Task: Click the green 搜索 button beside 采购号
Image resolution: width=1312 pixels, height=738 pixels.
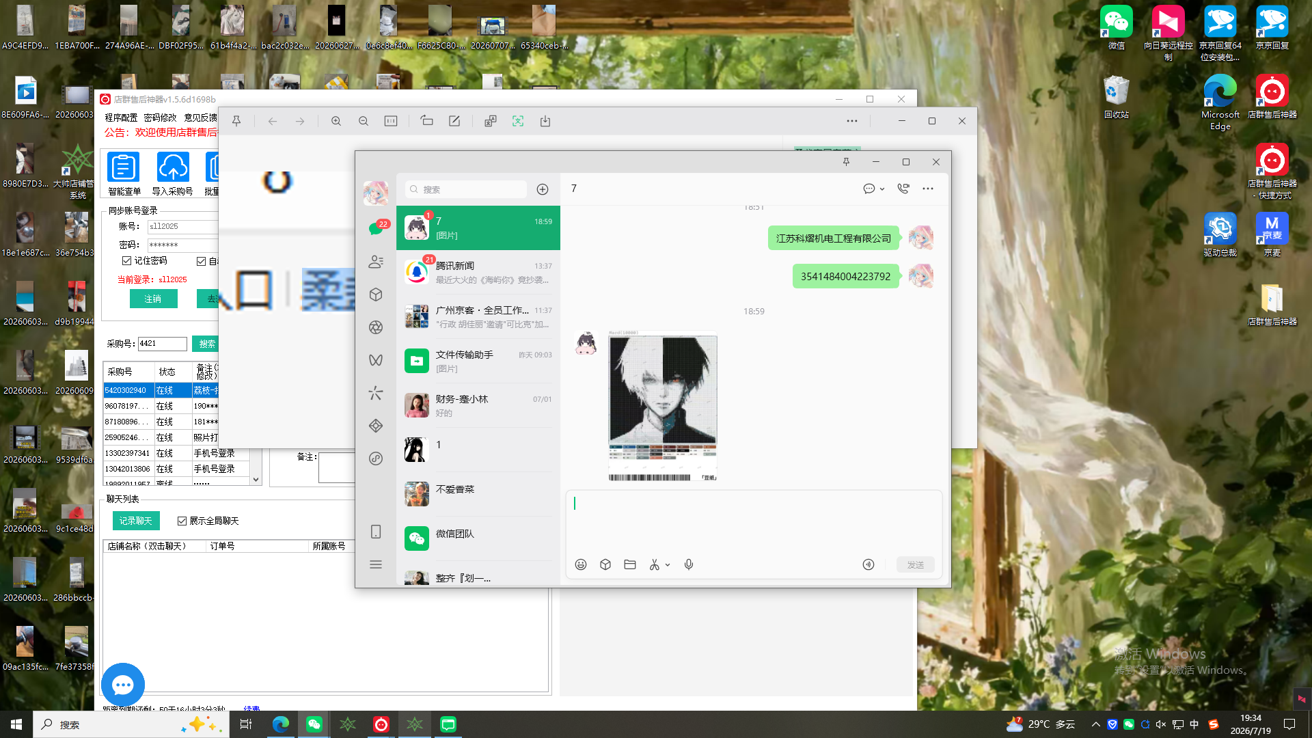Action: coord(206,344)
